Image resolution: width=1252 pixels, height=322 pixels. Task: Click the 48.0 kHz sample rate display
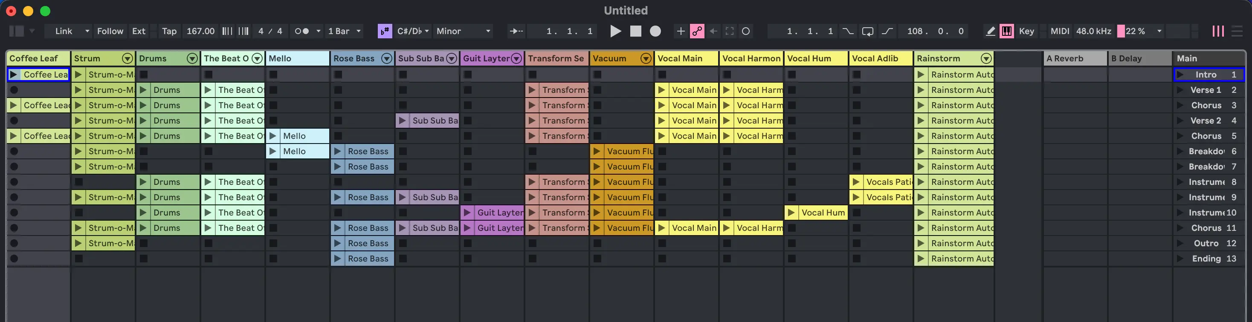tap(1093, 31)
